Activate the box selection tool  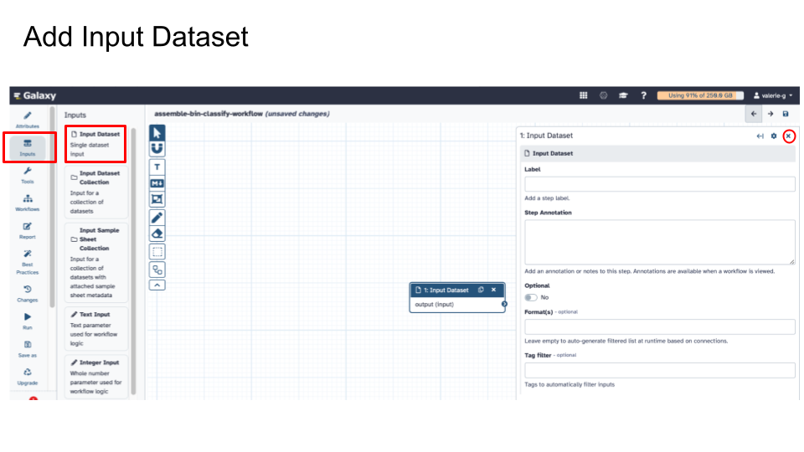[x=157, y=251]
